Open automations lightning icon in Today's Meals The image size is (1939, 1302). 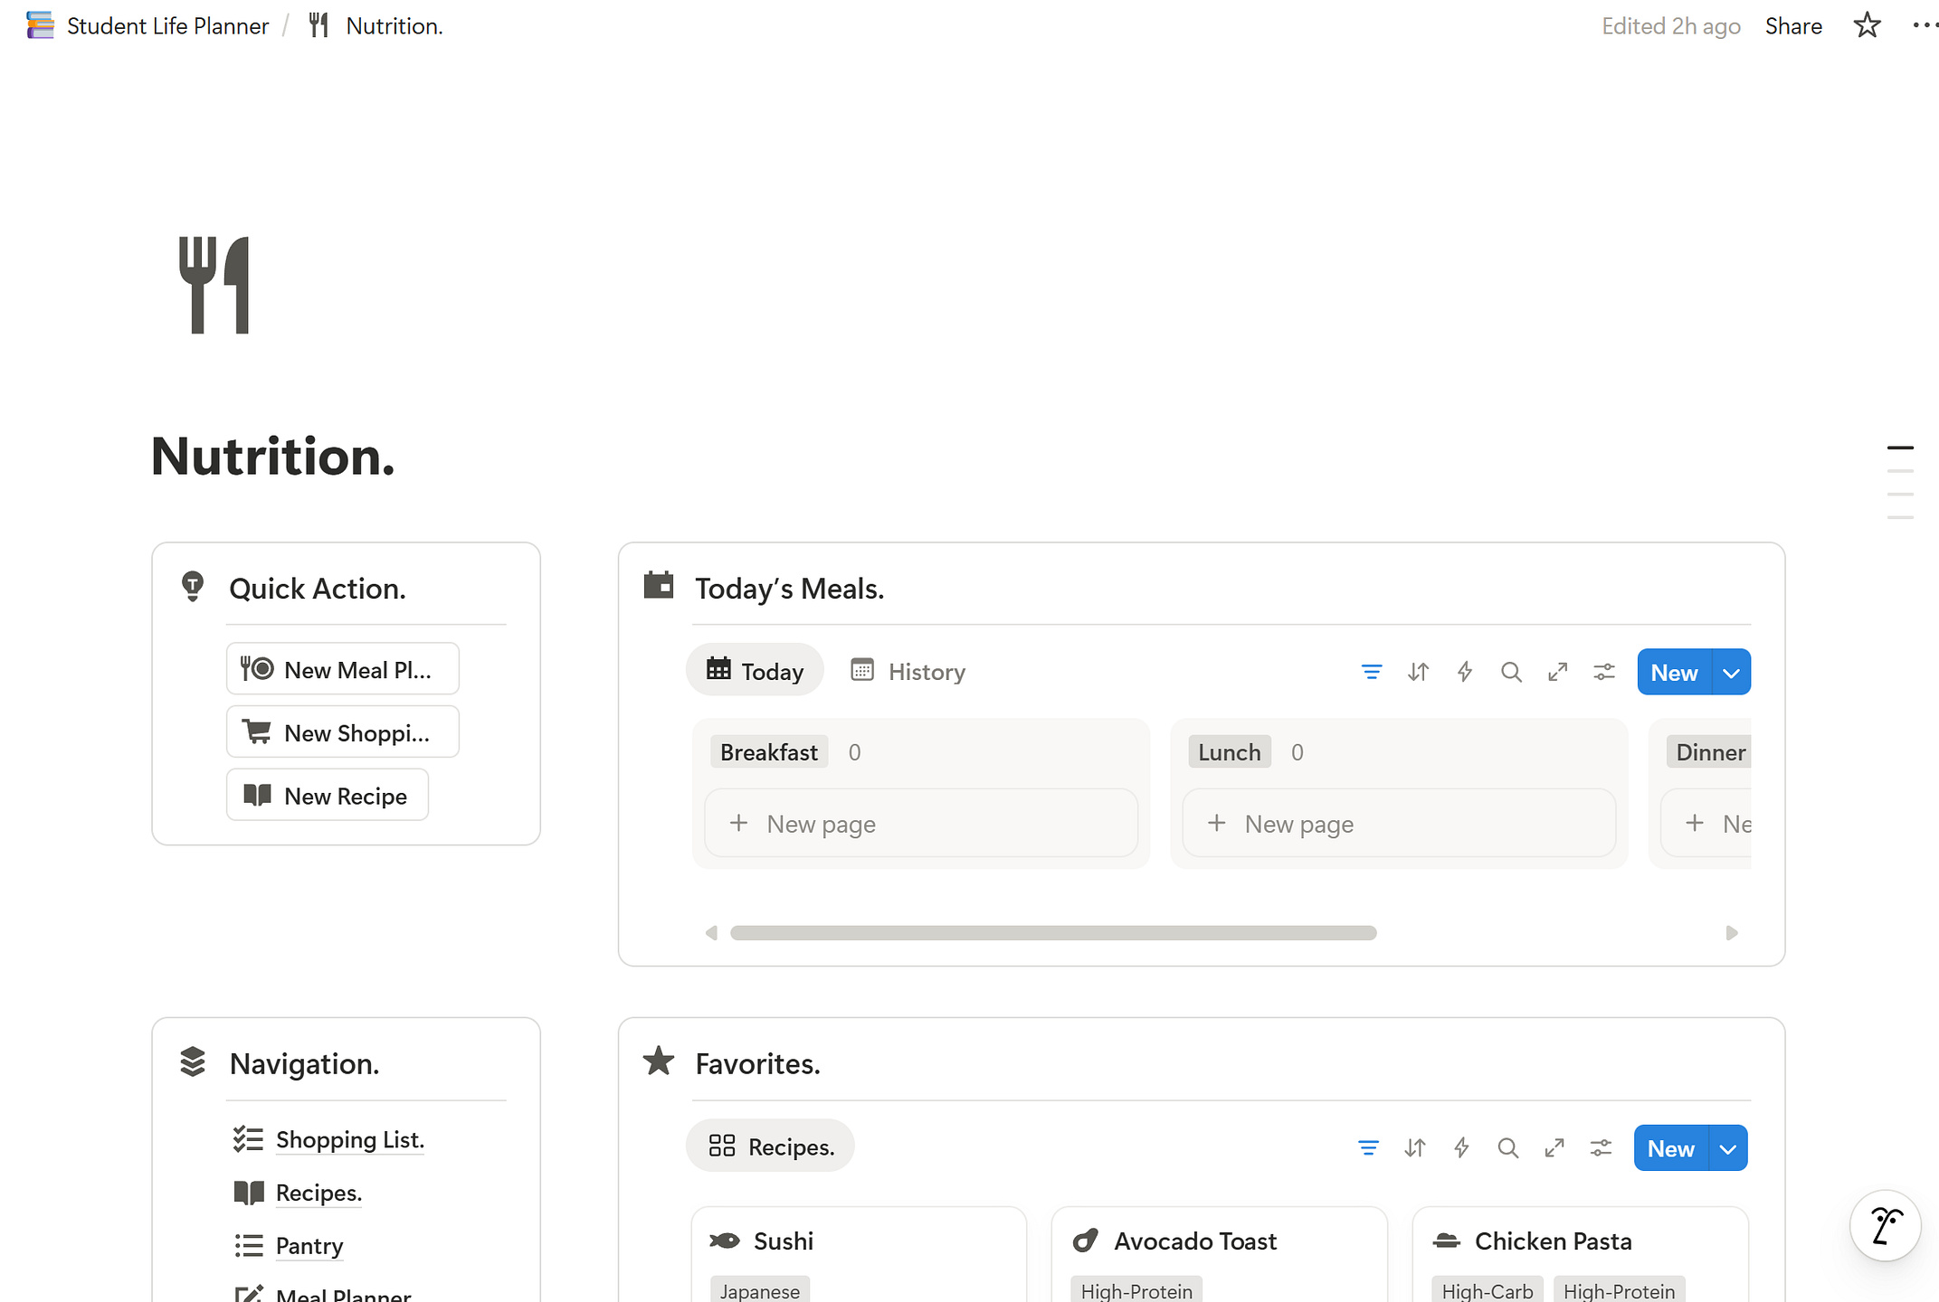pos(1465,672)
